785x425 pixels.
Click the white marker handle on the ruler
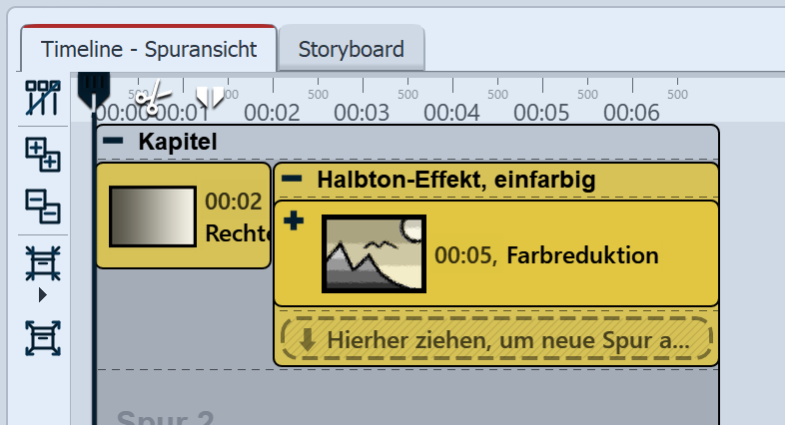[x=210, y=96]
